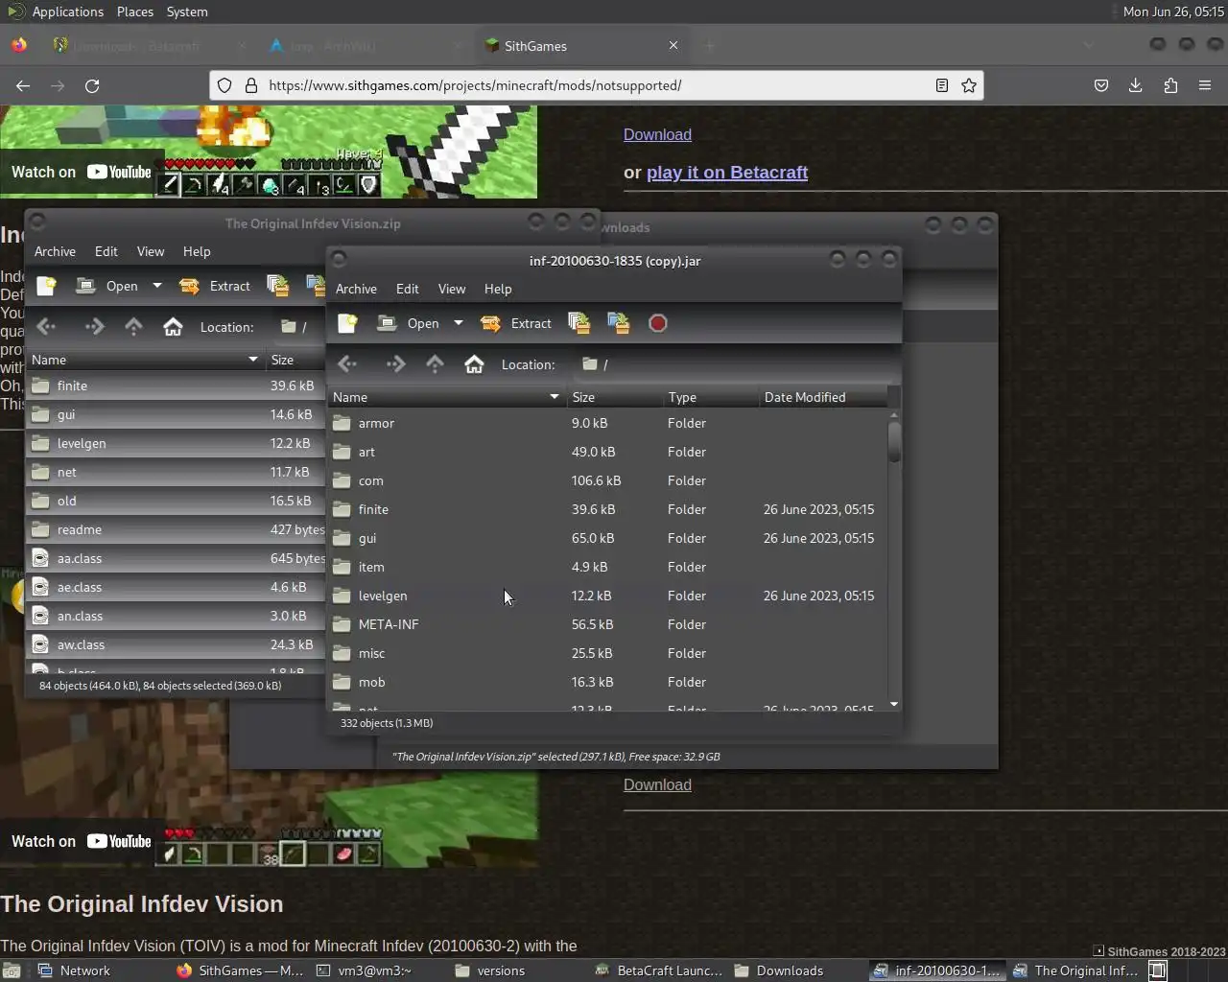Click the red Stop icon in jar window

[x=658, y=324]
